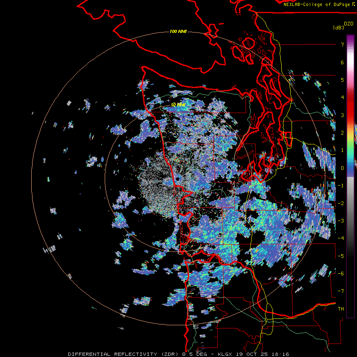Select the 50 NMI range ring label
Screen dimensions: 357x357
tap(178, 105)
